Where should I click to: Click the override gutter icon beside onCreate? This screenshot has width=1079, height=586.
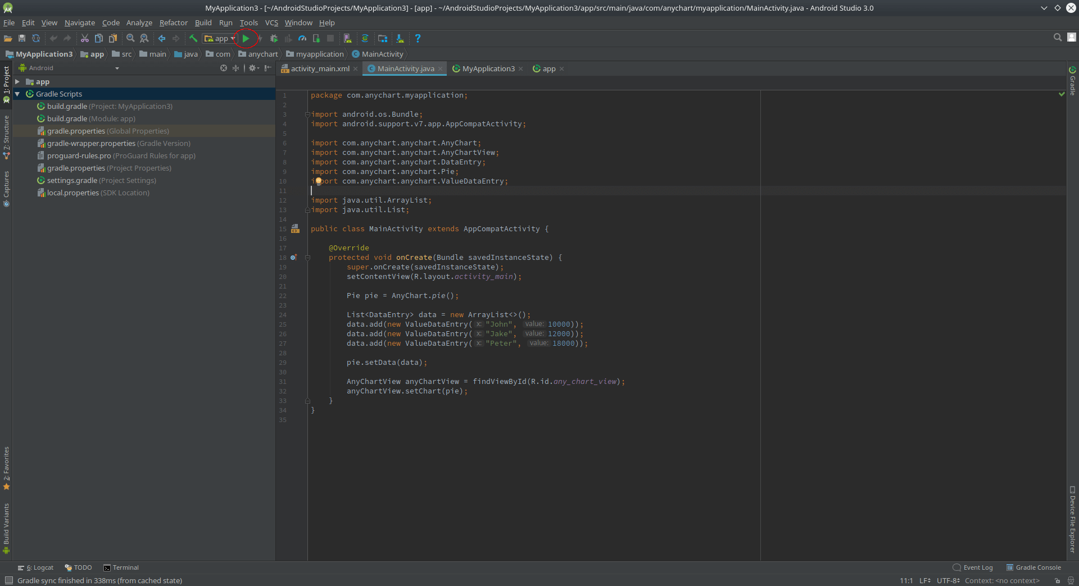(293, 258)
